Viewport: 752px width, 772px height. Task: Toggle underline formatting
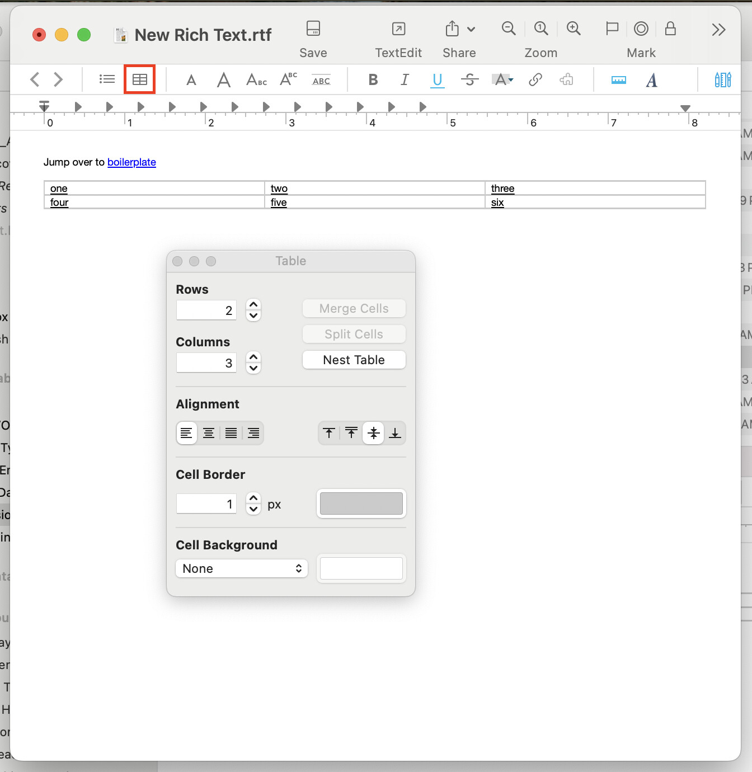click(437, 80)
